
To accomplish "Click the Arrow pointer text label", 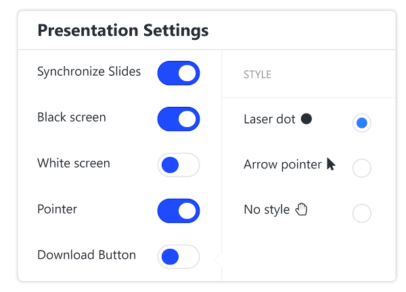I will coord(283,164).
